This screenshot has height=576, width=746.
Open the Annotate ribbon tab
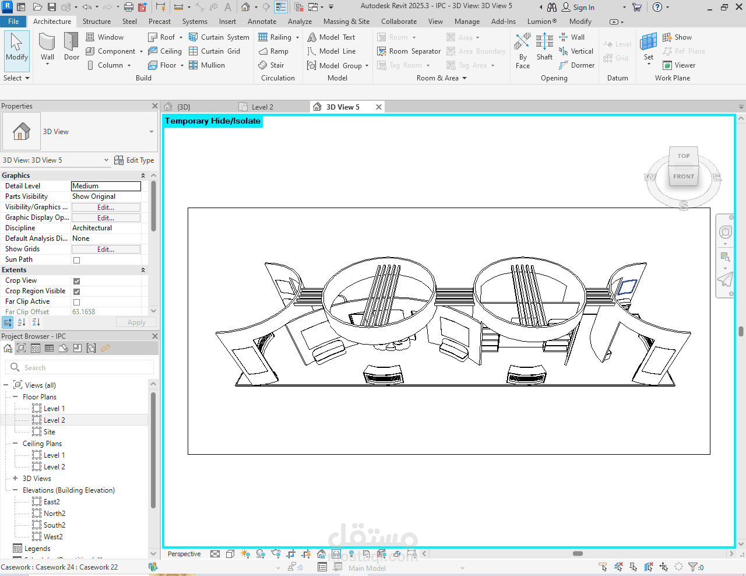coord(262,22)
